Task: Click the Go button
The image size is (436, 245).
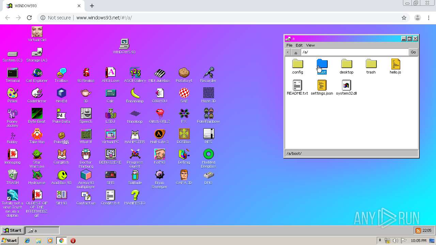Action: pyautogui.click(x=413, y=52)
